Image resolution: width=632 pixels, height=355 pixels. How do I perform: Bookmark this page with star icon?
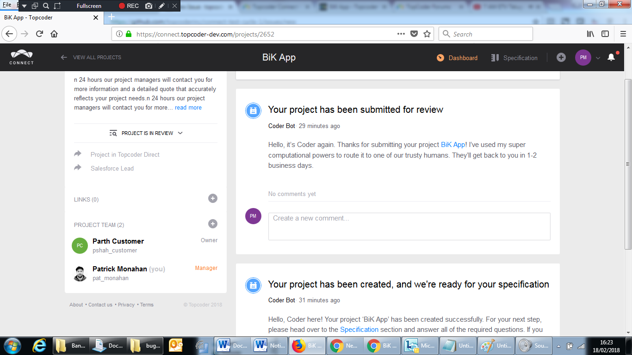(427, 34)
